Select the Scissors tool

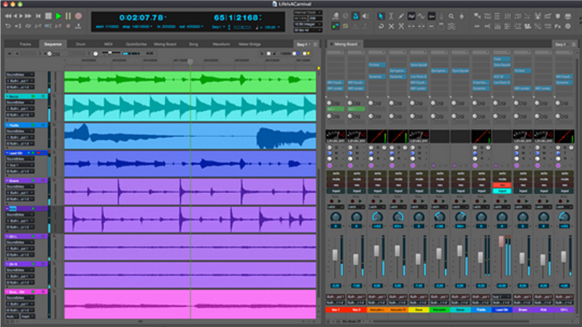(401, 27)
